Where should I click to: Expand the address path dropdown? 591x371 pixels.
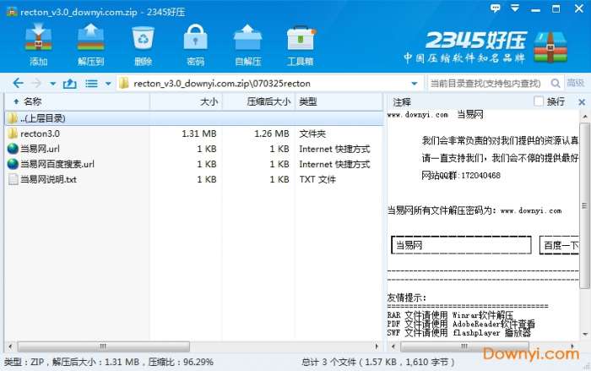[415, 84]
